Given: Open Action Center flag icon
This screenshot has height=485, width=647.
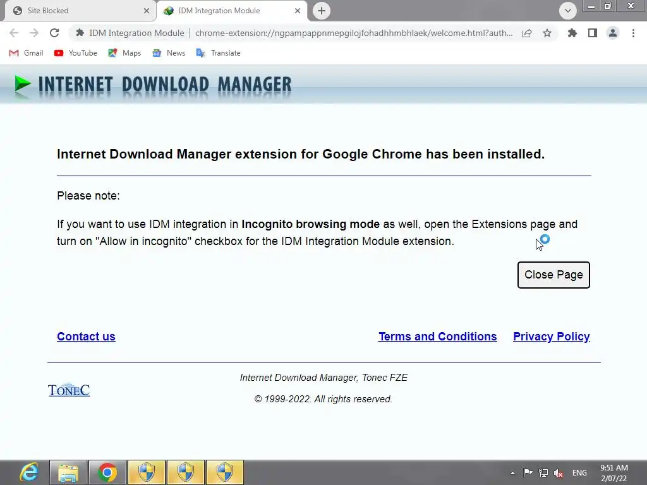Looking at the screenshot, I should pos(528,472).
